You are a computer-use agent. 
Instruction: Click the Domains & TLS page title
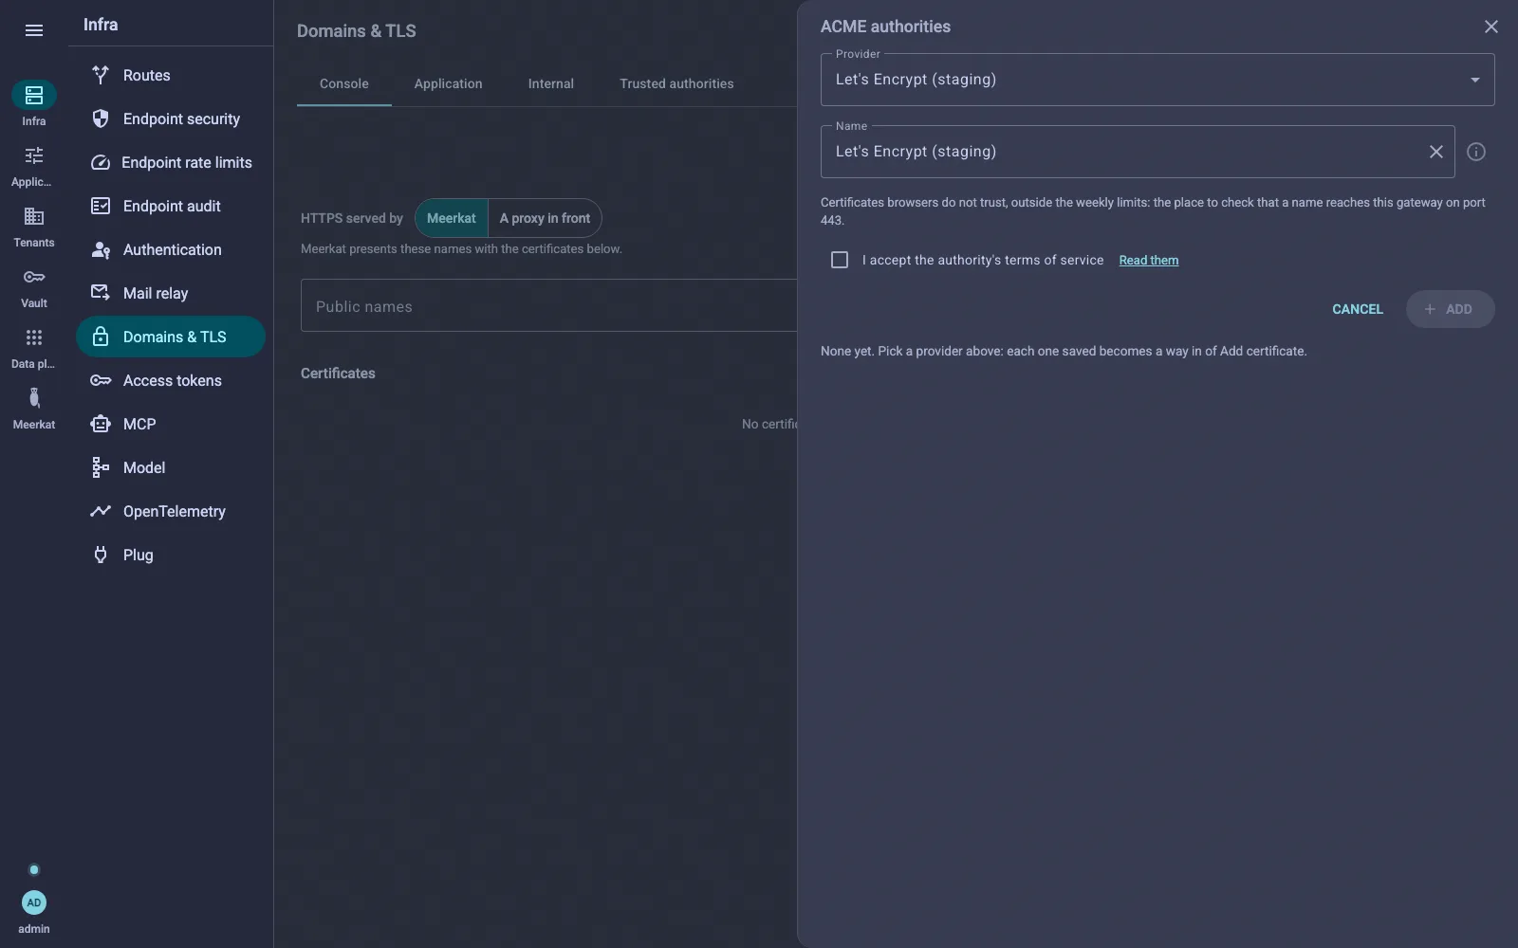coord(357,30)
